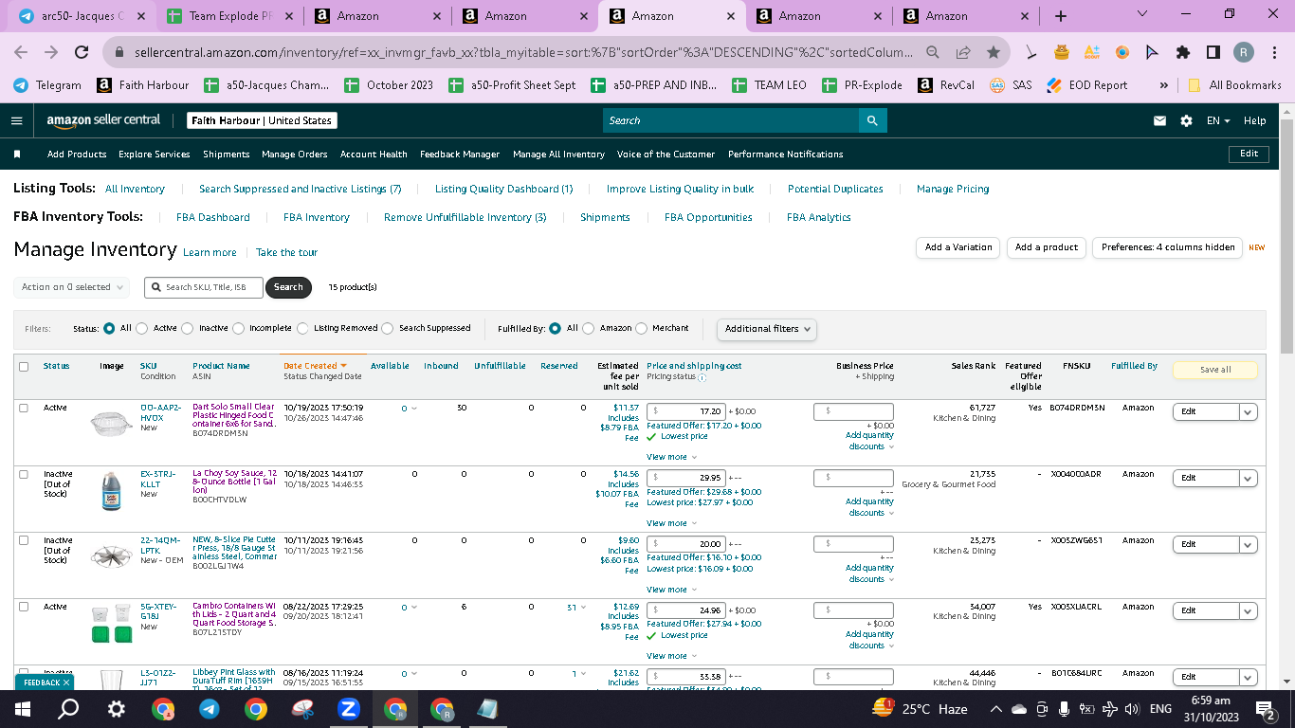1295x728 pixels.
Task: Show more bookmarks via the double chevron
Action: point(1163,85)
